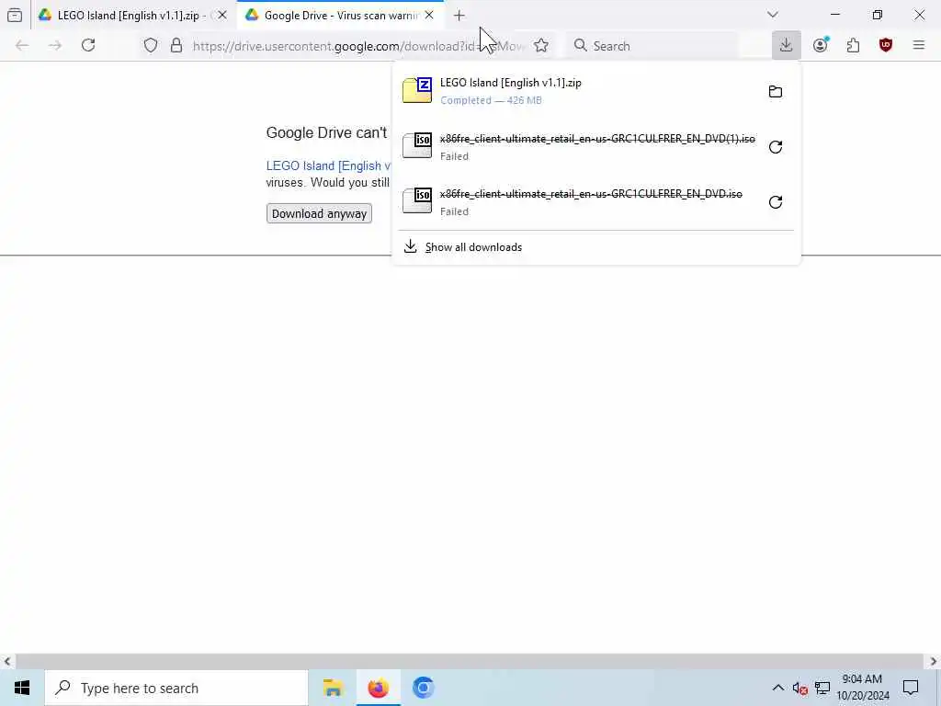Image resolution: width=941 pixels, height=706 pixels.
Task: Click Firefox icon in the taskbar
Action: [x=378, y=688]
